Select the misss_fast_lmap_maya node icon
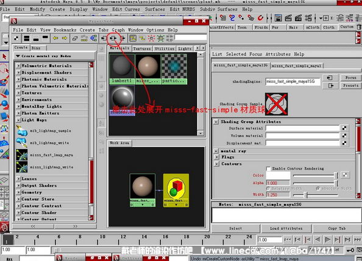Image resolution: width=362 pixels, height=261 pixels. pyautogui.click(x=22, y=155)
